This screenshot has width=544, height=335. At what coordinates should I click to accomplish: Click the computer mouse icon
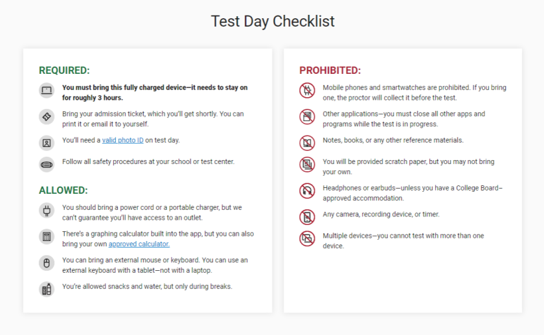(x=47, y=263)
